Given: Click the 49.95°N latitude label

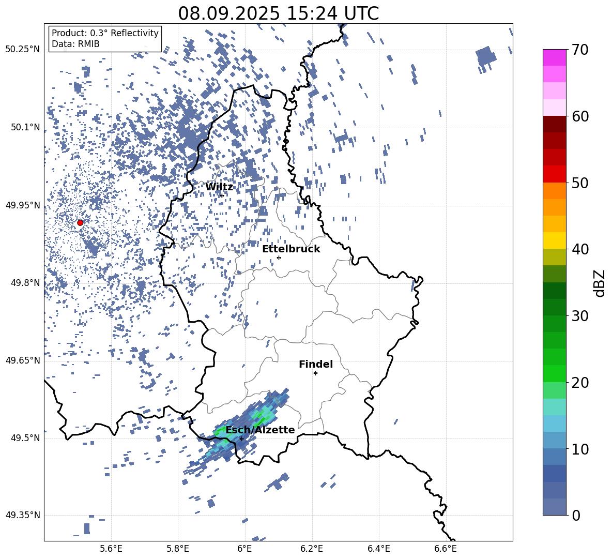Looking at the screenshot, I should 23,205.
